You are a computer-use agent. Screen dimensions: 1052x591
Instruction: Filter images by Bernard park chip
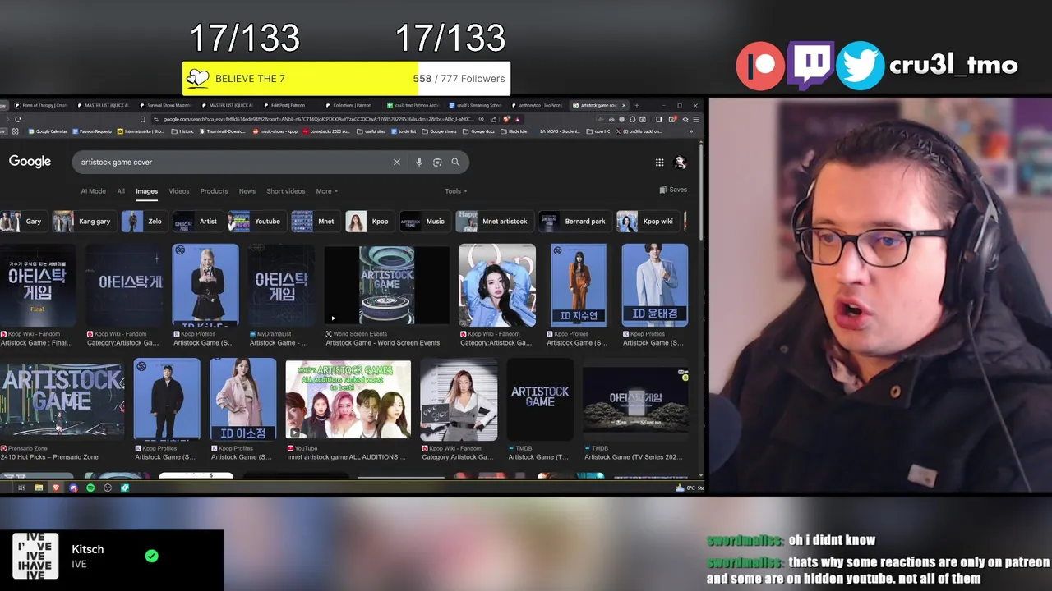pos(574,222)
